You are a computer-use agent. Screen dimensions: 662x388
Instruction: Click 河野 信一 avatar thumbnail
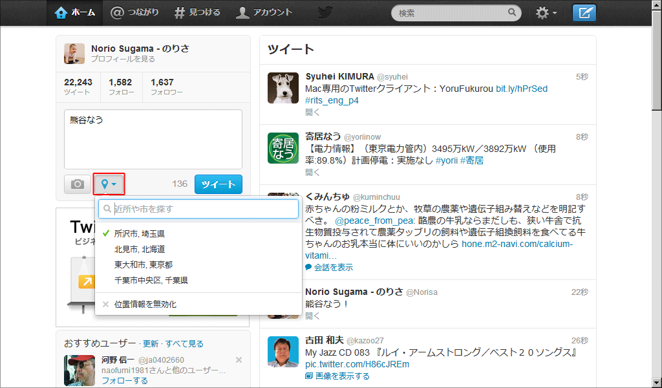(x=80, y=371)
